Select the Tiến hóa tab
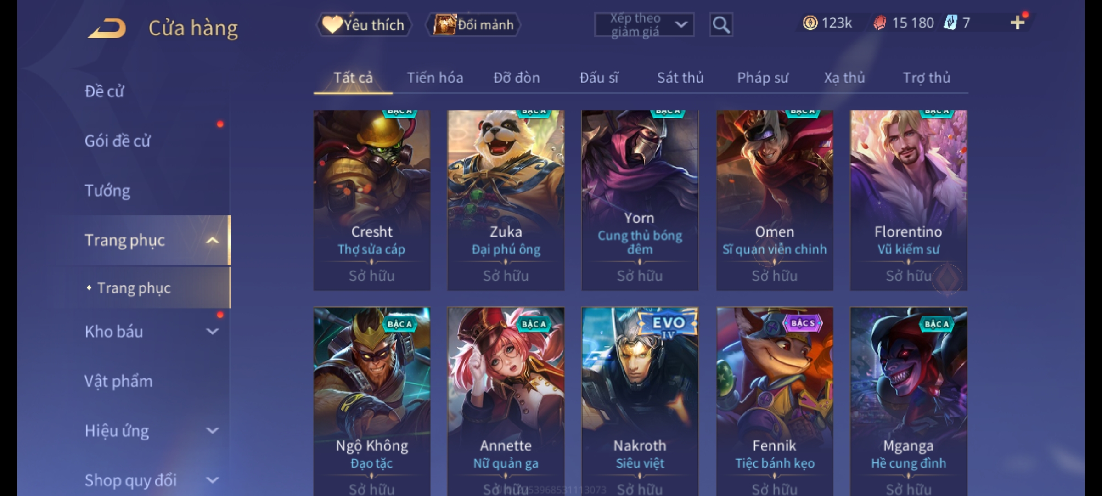Viewport: 1102px width, 496px height. click(x=435, y=78)
